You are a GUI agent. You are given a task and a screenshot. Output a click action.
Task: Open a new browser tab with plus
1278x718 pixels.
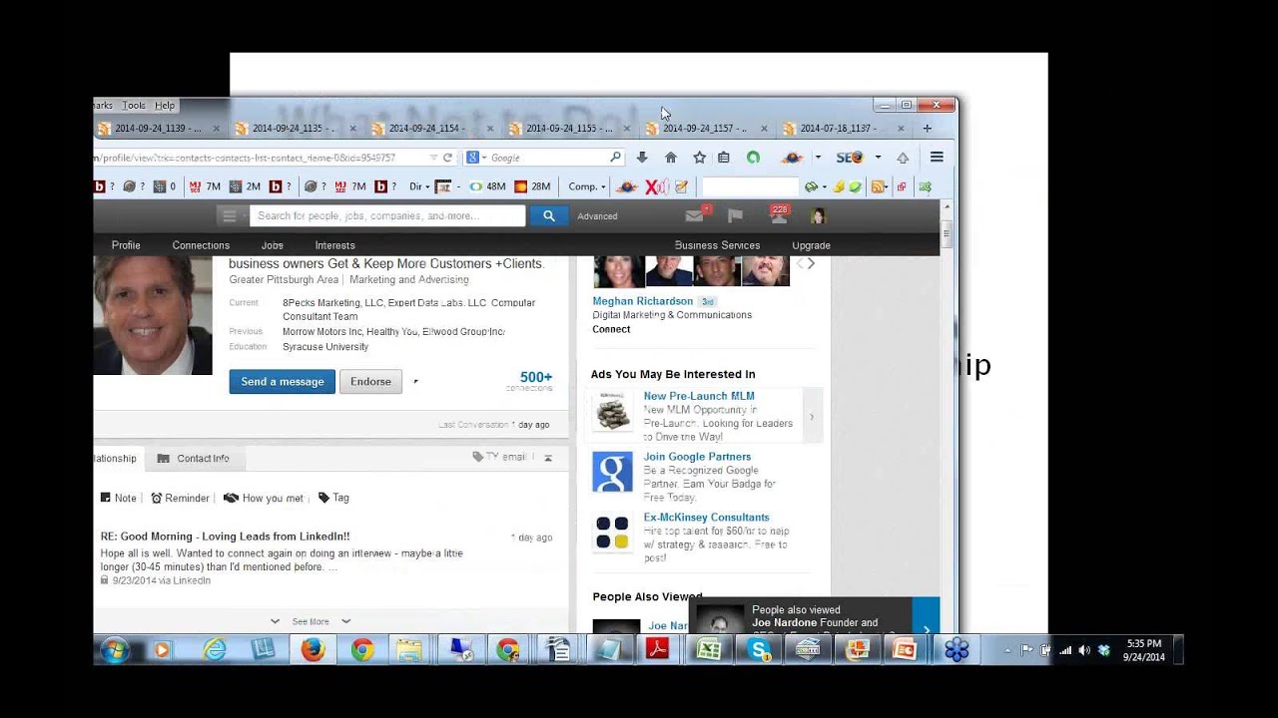pos(927,128)
